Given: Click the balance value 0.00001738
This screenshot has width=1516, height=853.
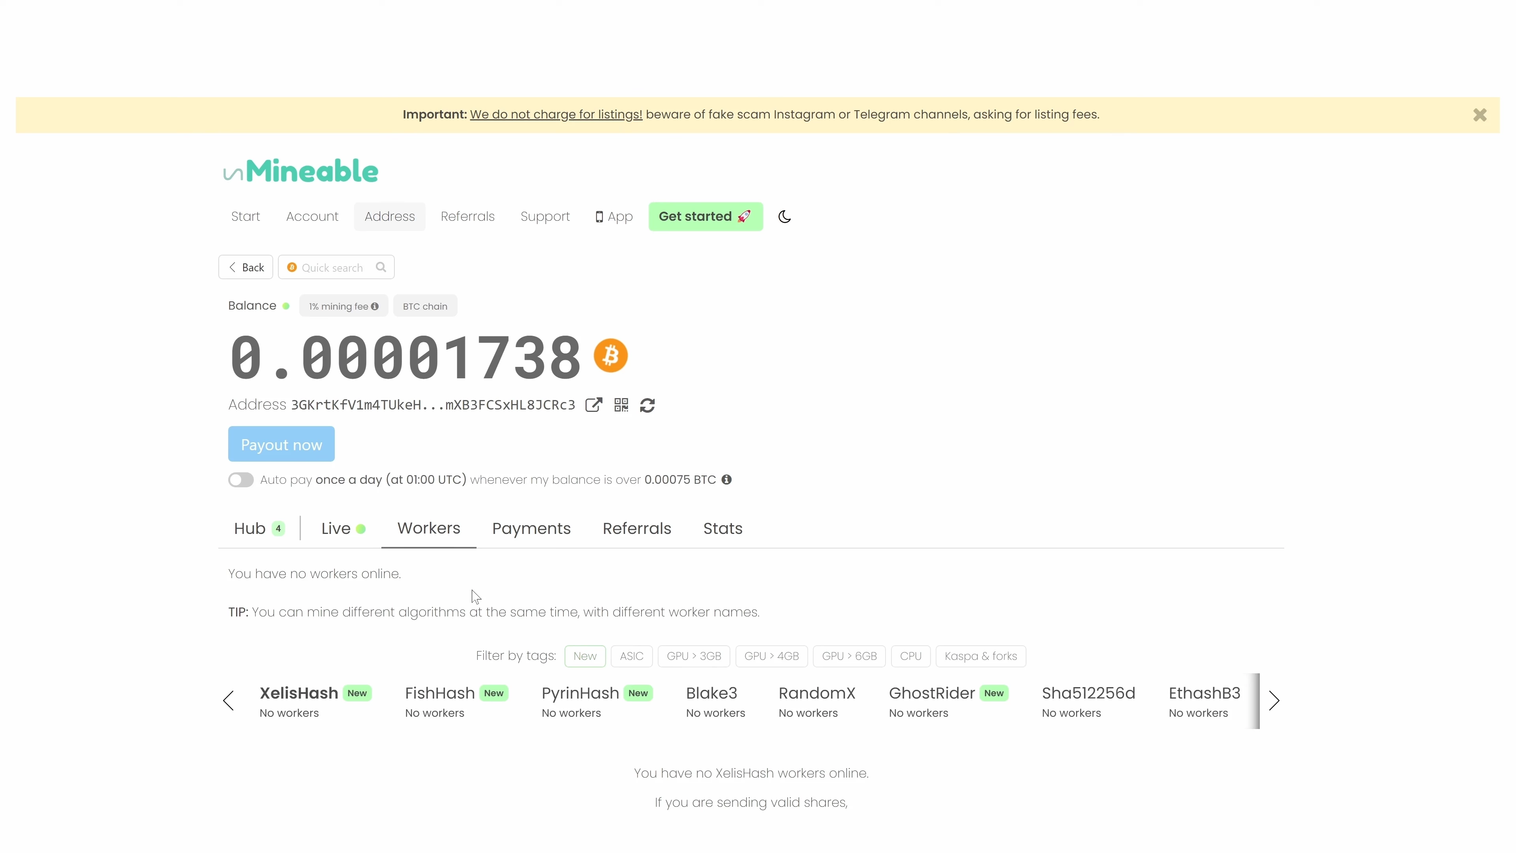Looking at the screenshot, I should click(x=405, y=357).
